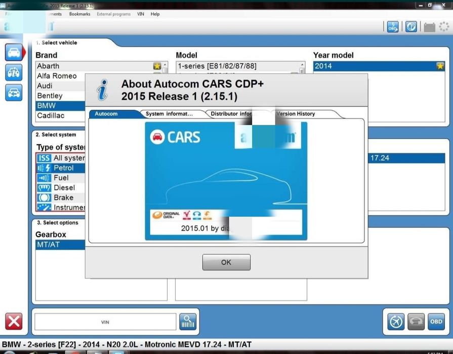Click the VIN barcode search icon
Screen dimensions: 453x354
tap(188, 321)
